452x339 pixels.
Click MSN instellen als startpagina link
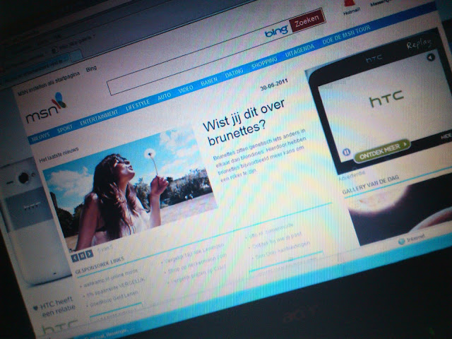point(49,83)
